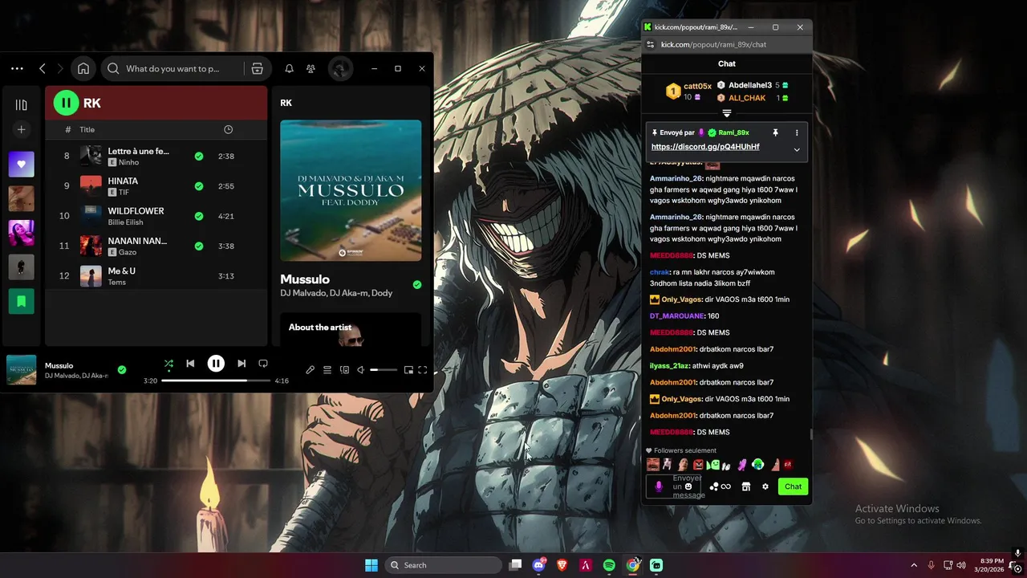1027x578 pixels.
Task: Toggle saved checkmark for HINATA
Action: pos(199,186)
